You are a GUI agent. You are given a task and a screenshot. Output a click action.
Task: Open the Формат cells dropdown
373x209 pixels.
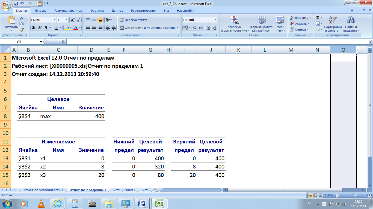click(x=299, y=30)
